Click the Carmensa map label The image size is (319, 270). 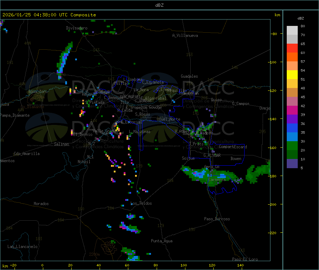click(217, 180)
